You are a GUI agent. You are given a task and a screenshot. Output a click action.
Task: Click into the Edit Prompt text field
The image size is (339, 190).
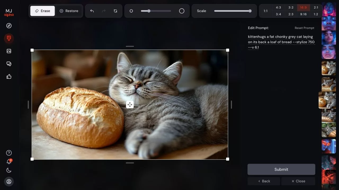[x=281, y=42]
